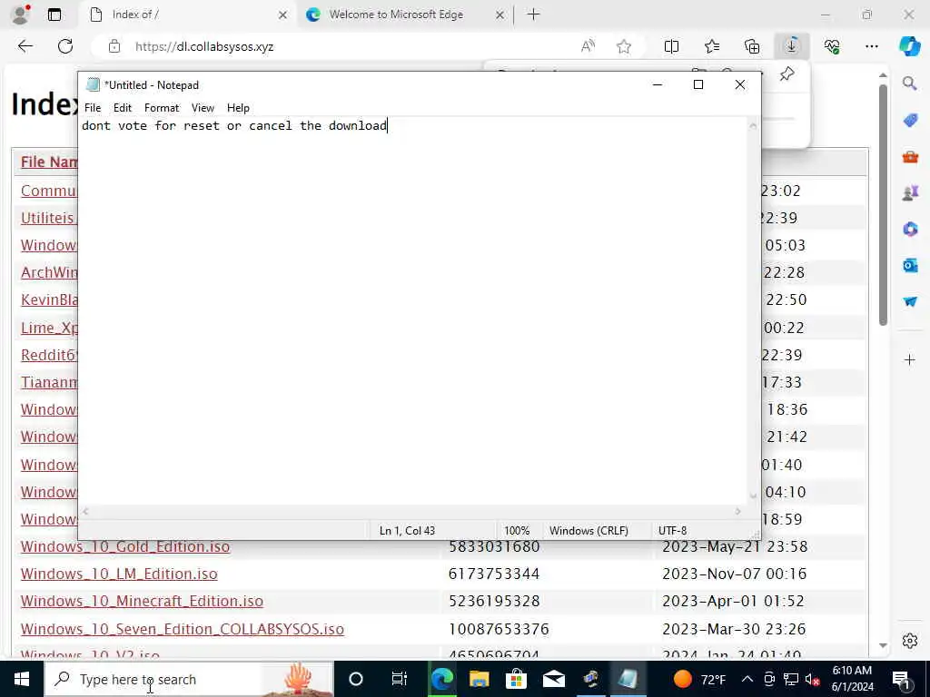
Task: Open Windows_10_LM_Edition.iso link
Action: (119, 574)
